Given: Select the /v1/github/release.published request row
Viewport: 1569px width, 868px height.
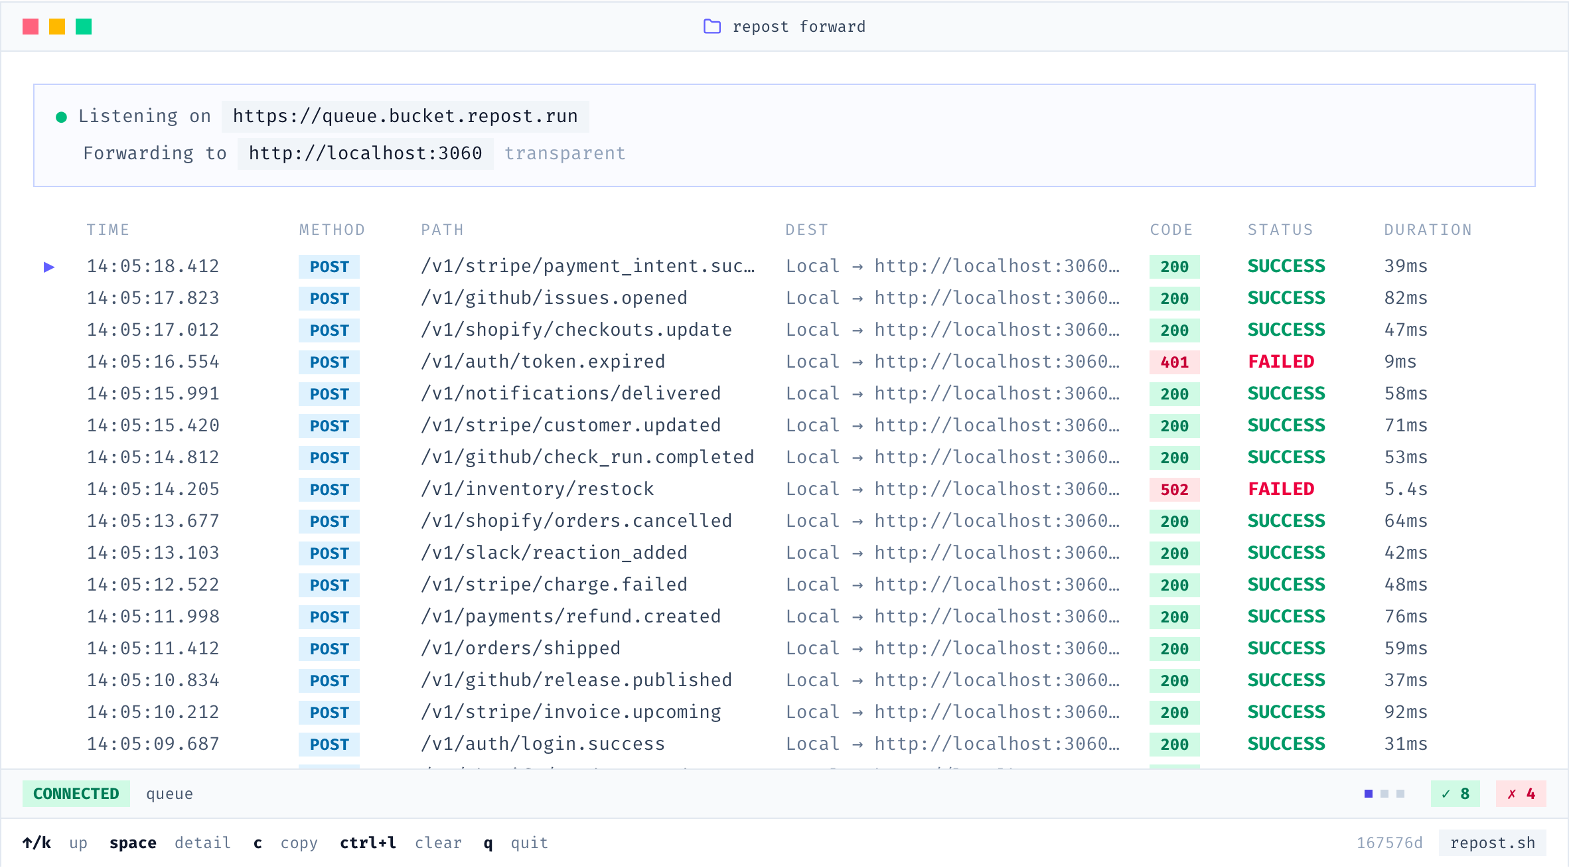Looking at the screenshot, I should pos(784,680).
